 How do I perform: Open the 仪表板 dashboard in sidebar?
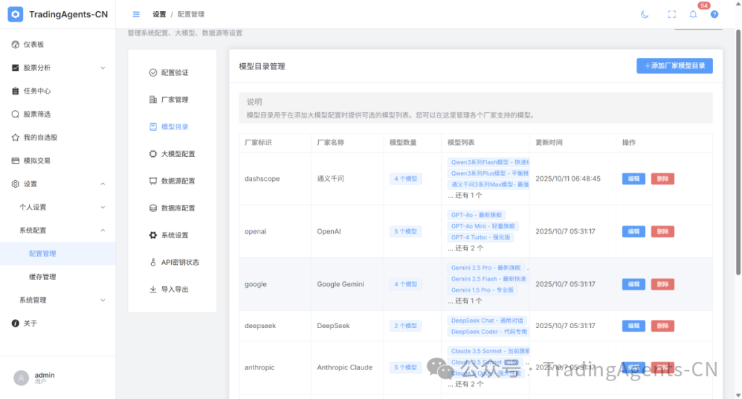(34, 45)
